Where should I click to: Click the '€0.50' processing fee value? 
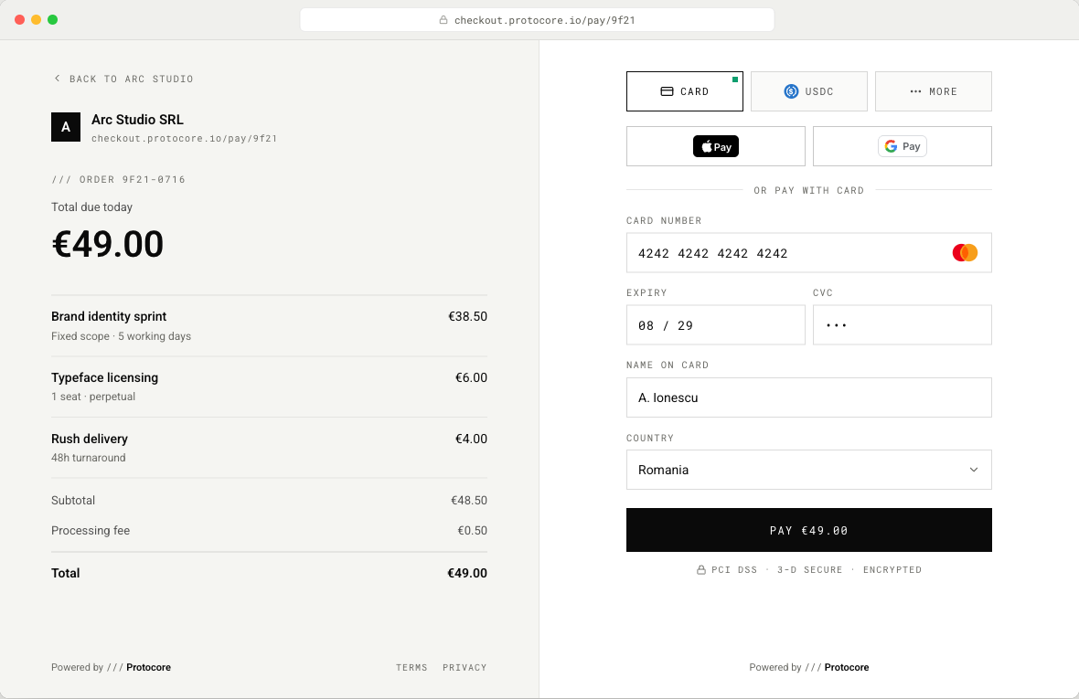(473, 531)
